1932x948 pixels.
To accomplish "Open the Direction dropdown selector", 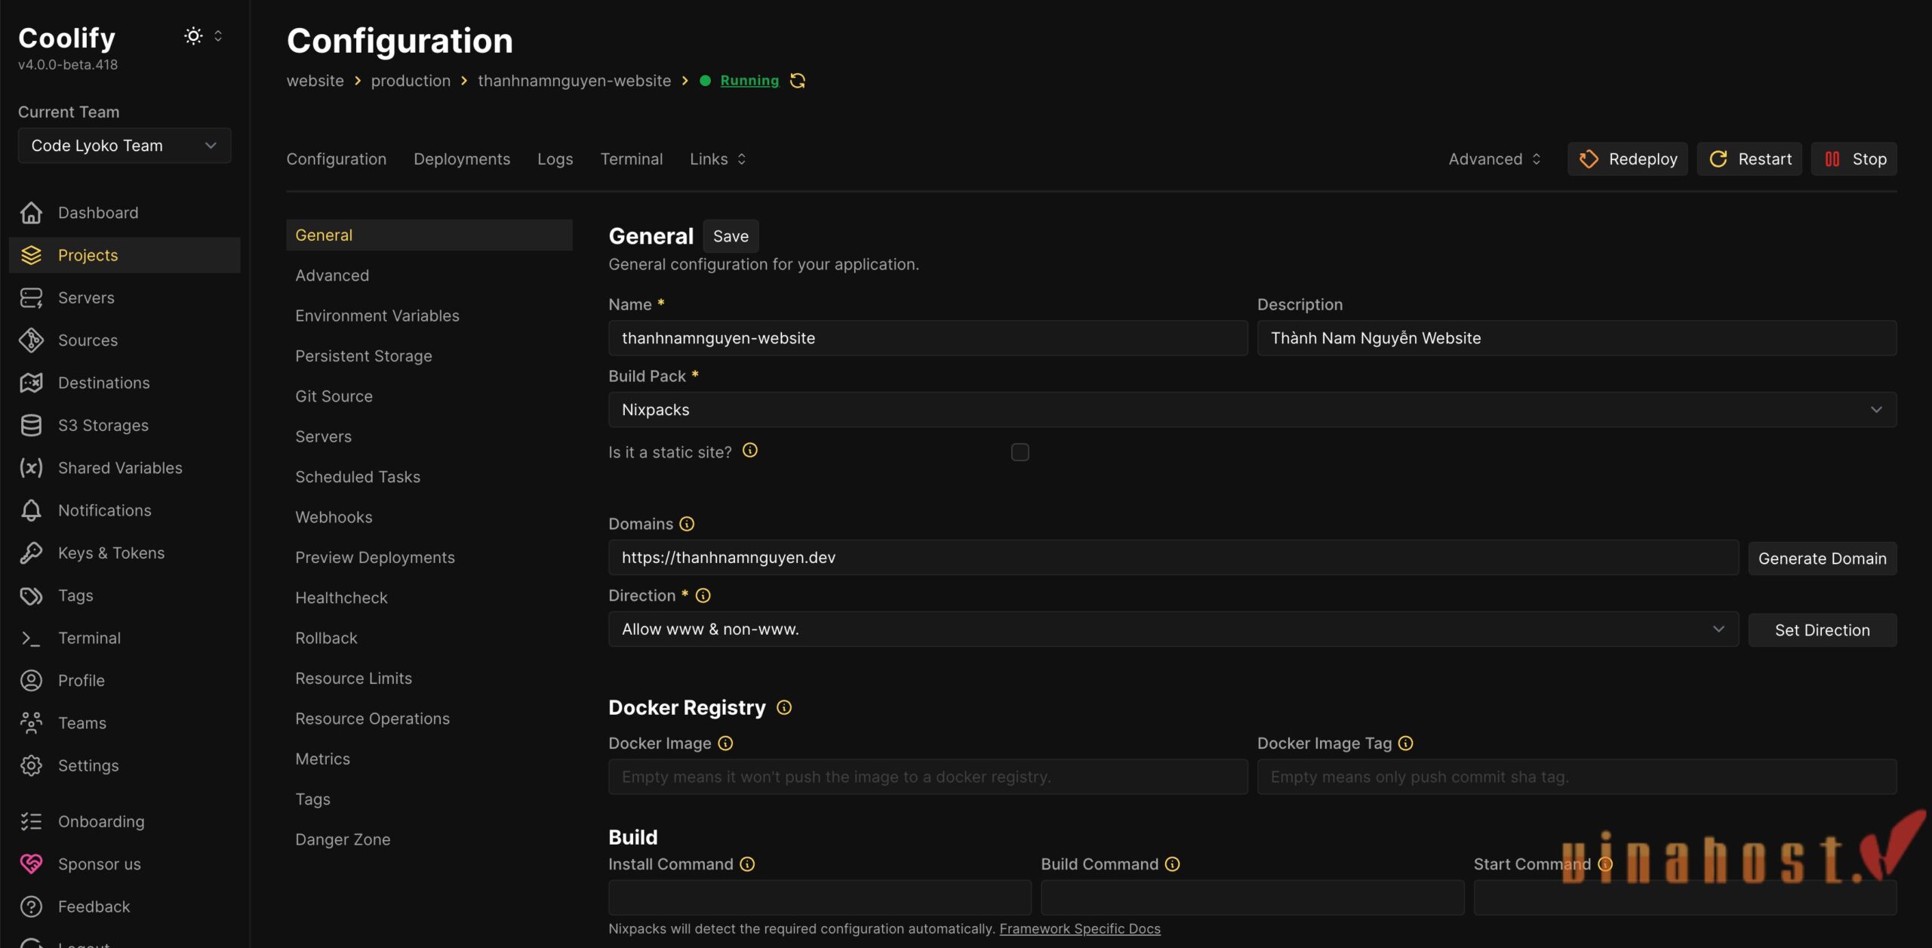I will 1174,629.
